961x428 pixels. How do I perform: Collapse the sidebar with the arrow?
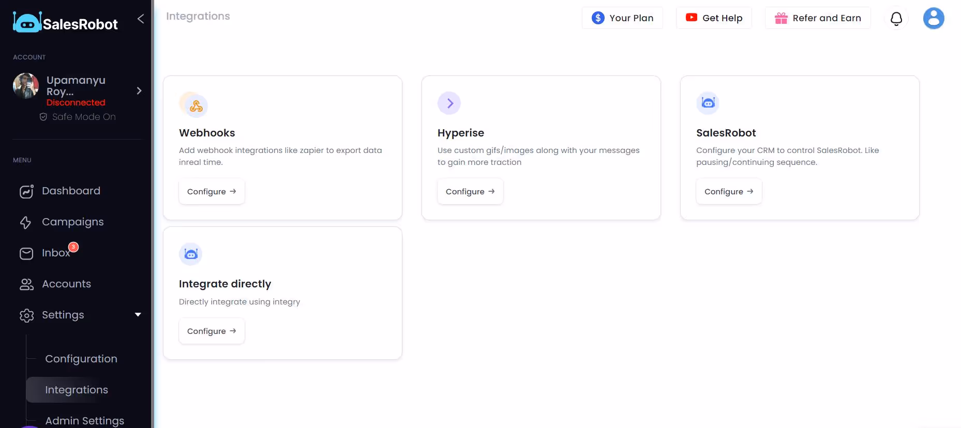click(x=141, y=19)
